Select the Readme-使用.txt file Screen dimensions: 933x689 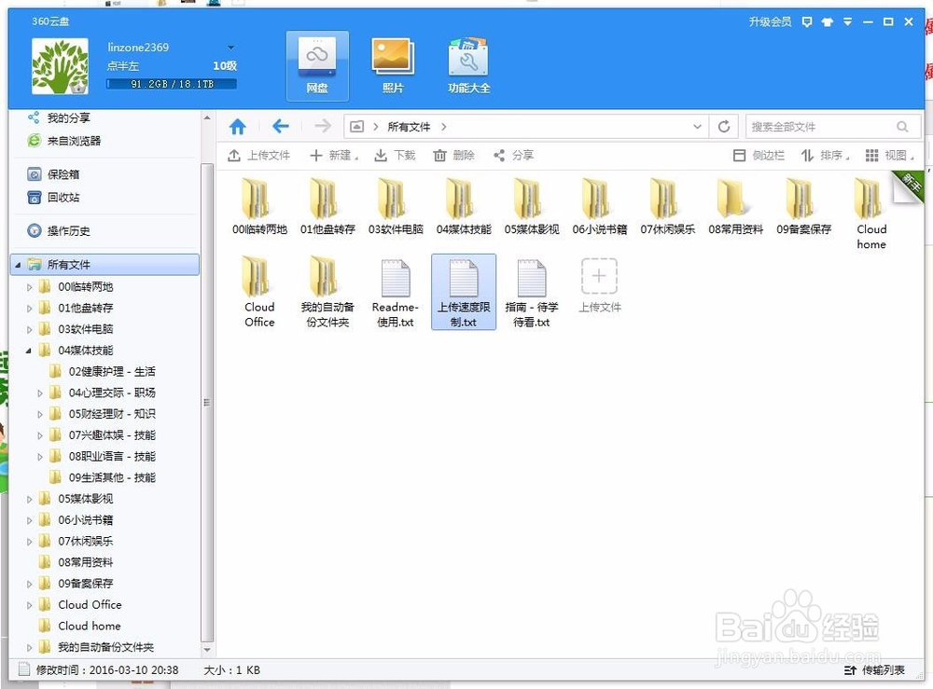(395, 291)
